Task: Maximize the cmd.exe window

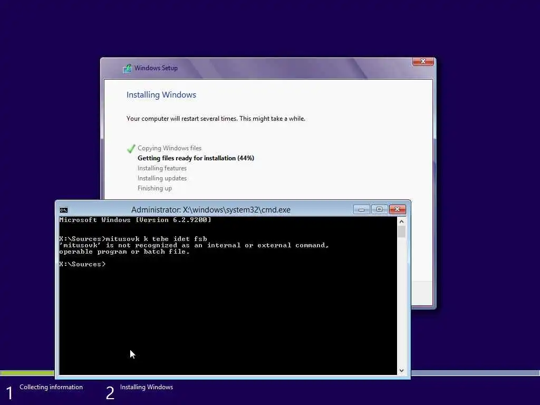Action: [380, 209]
